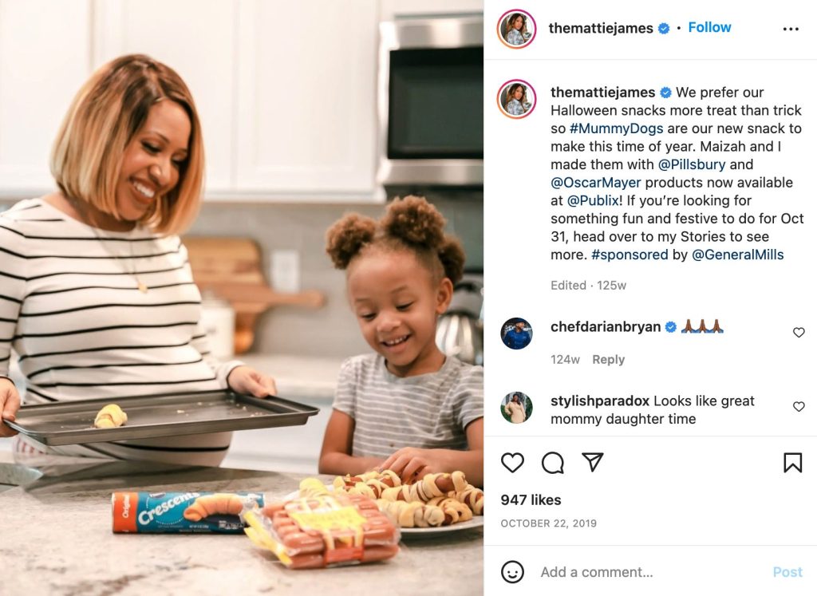View the 947 likes list
Viewport: 817px width, 596px height.
pyautogui.click(x=531, y=499)
